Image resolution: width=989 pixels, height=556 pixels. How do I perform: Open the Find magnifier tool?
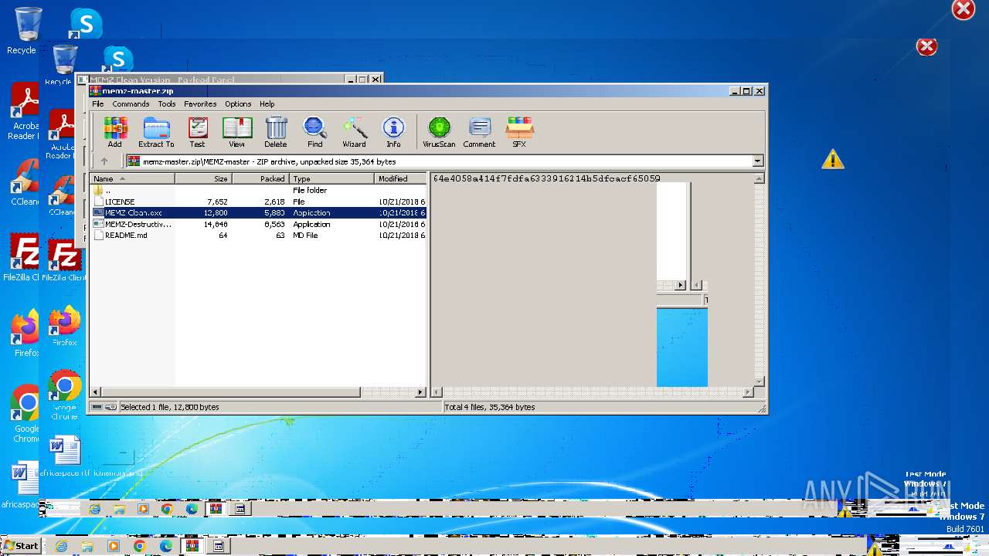(x=314, y=131)
